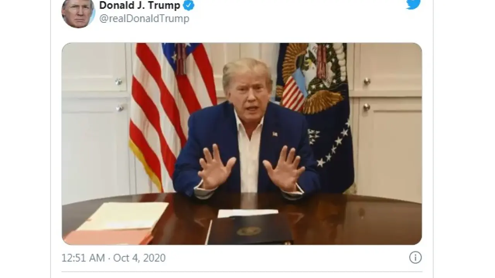Open the @realDonaldTrump handle link
495x278 pixels.
coord(144,19)
